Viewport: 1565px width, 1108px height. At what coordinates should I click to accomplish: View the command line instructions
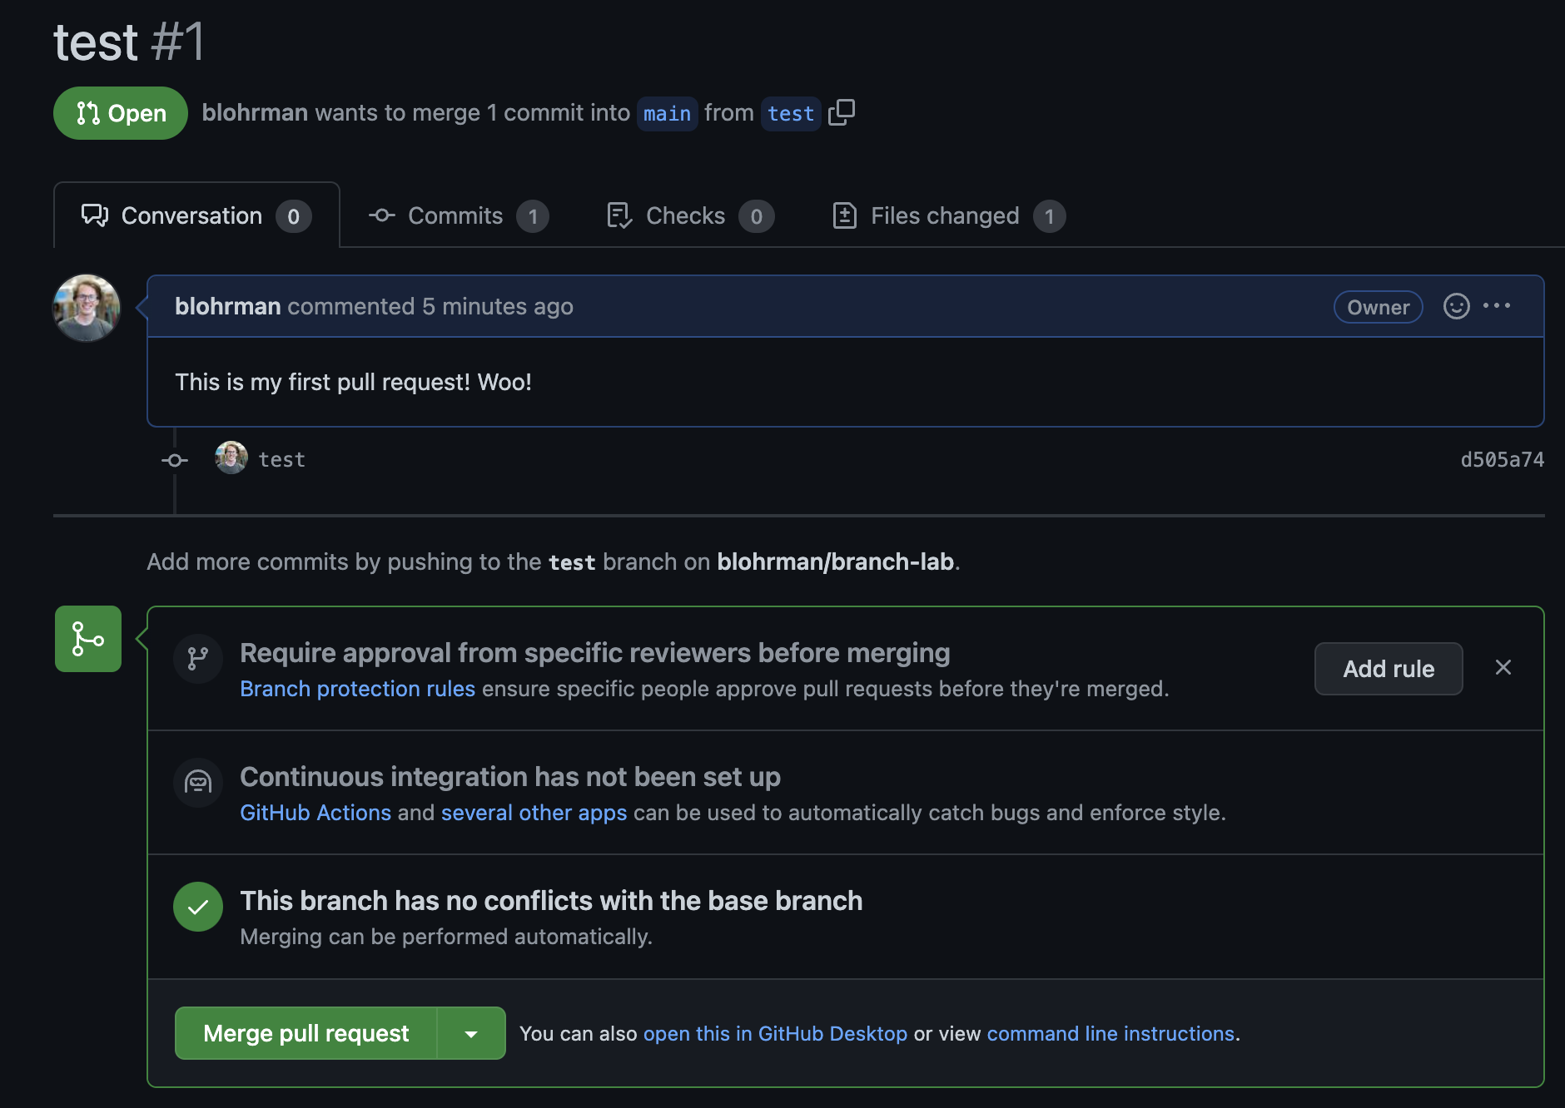tap(1110, 1033)
